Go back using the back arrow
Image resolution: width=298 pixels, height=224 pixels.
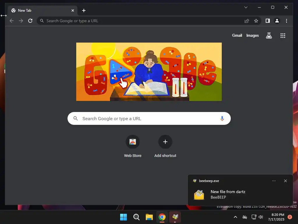(12, 21)
